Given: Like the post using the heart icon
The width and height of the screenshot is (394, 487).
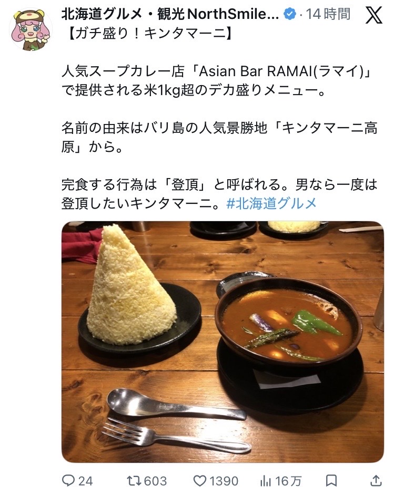Looking at the screenshot, I should [x=200, y=480].
